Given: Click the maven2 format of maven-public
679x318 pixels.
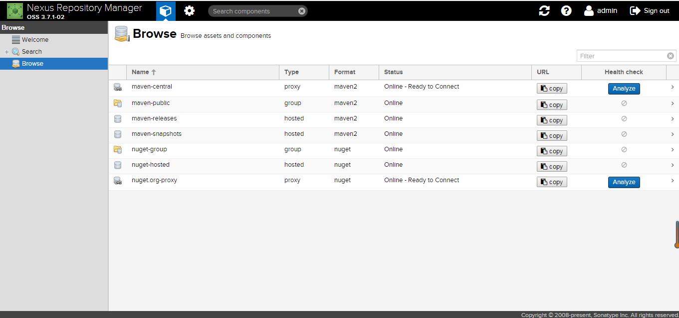Looking at the screenshot, I should click(x=346, y=103).
